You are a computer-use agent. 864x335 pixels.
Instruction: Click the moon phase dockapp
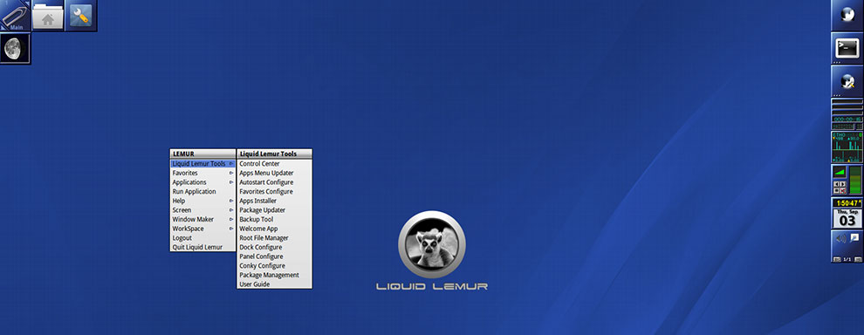click(x=15, y=49)
